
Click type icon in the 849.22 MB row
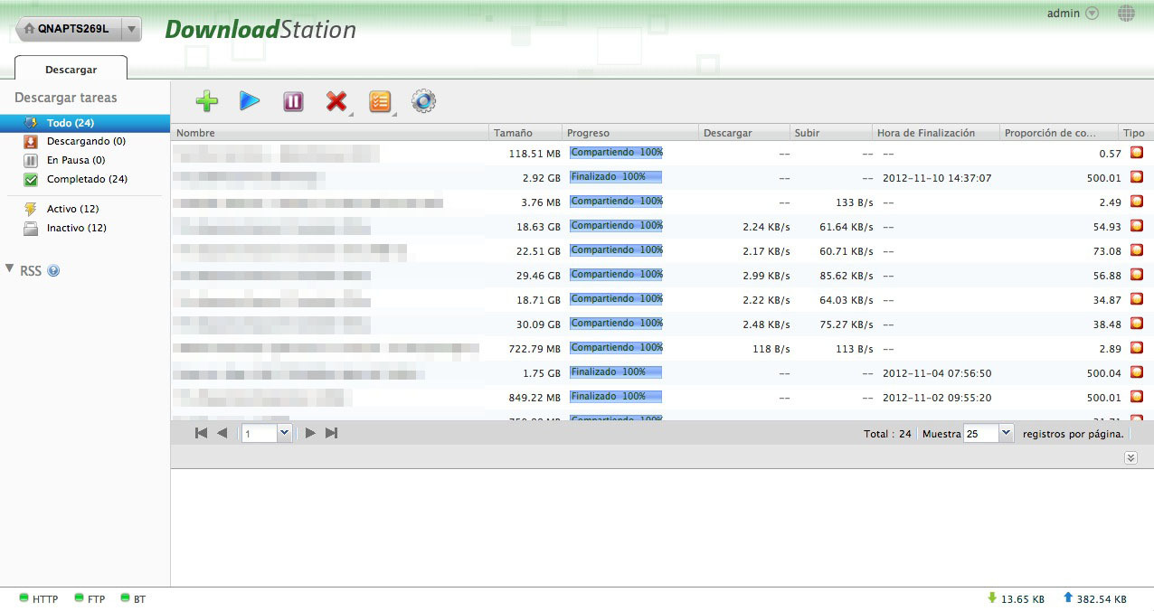coord(1137,397)
